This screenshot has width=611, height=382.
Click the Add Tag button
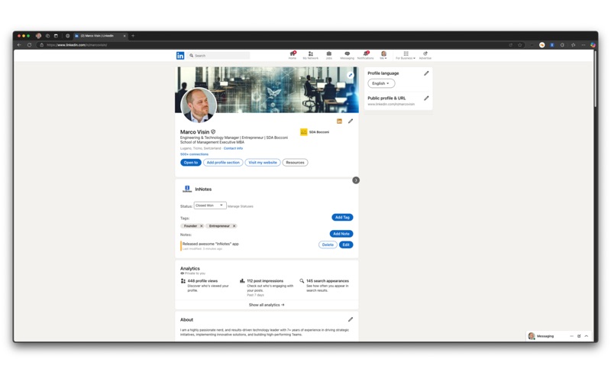coord(342,218)
